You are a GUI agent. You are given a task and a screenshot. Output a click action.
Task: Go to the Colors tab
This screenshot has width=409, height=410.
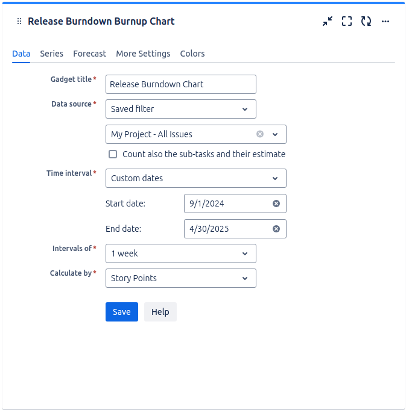(192, 54)
